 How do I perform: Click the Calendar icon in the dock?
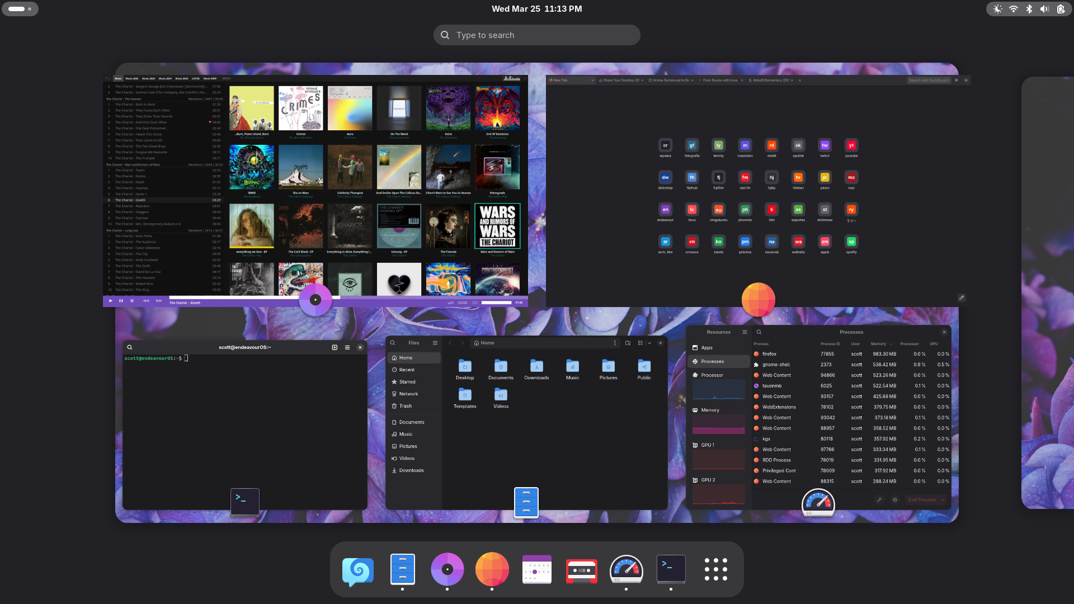tap(536, 569)
